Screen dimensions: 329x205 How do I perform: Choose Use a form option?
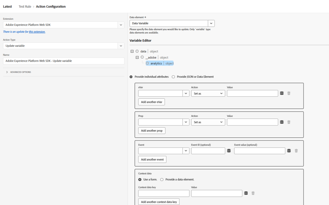140,180
